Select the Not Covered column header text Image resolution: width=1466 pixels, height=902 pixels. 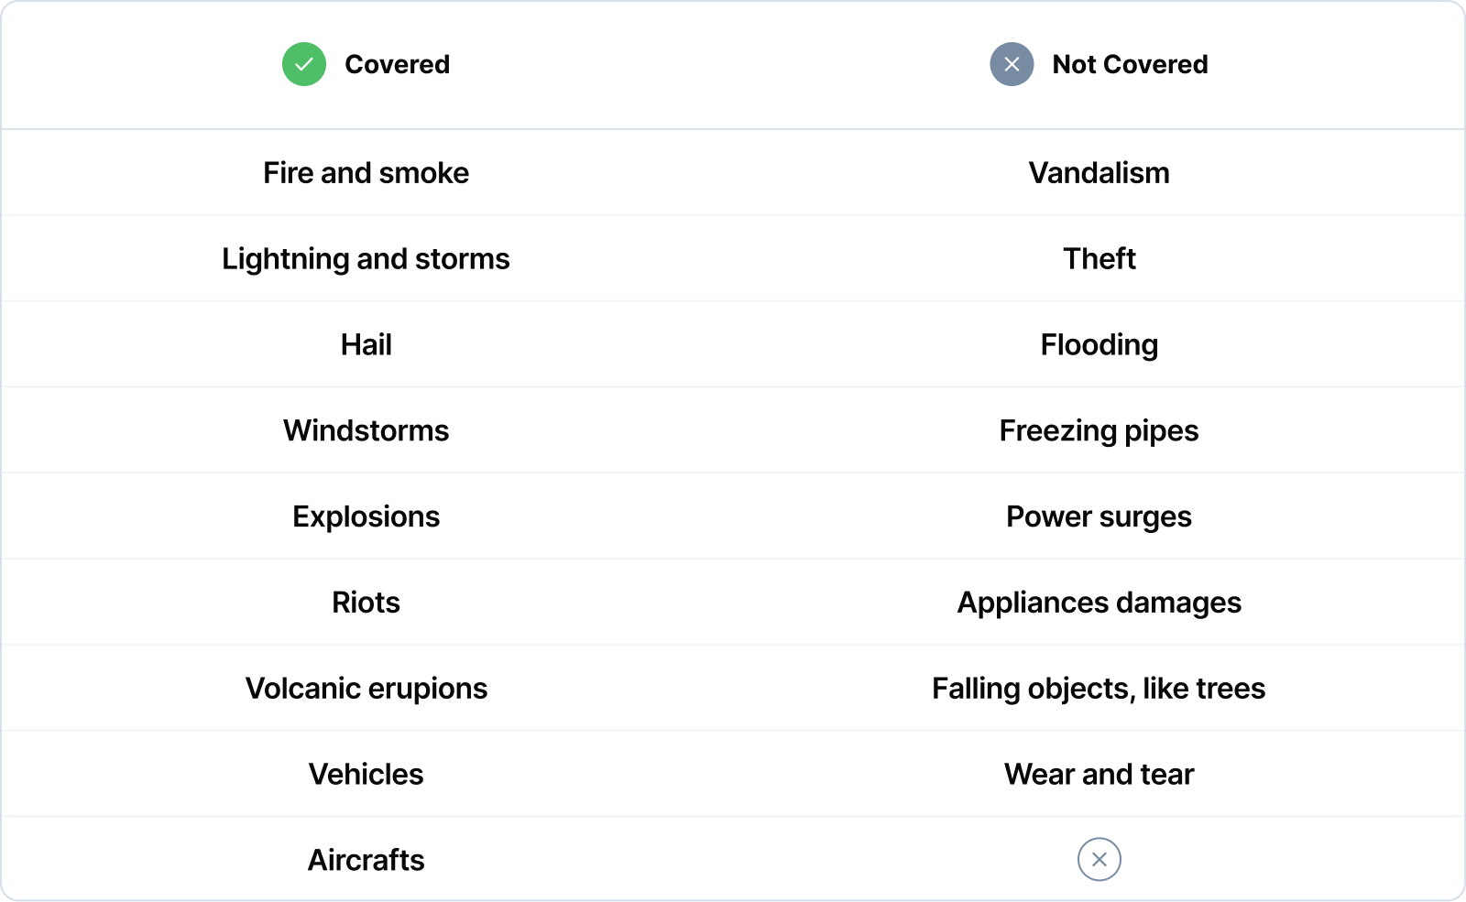[x=1130, y=64]
